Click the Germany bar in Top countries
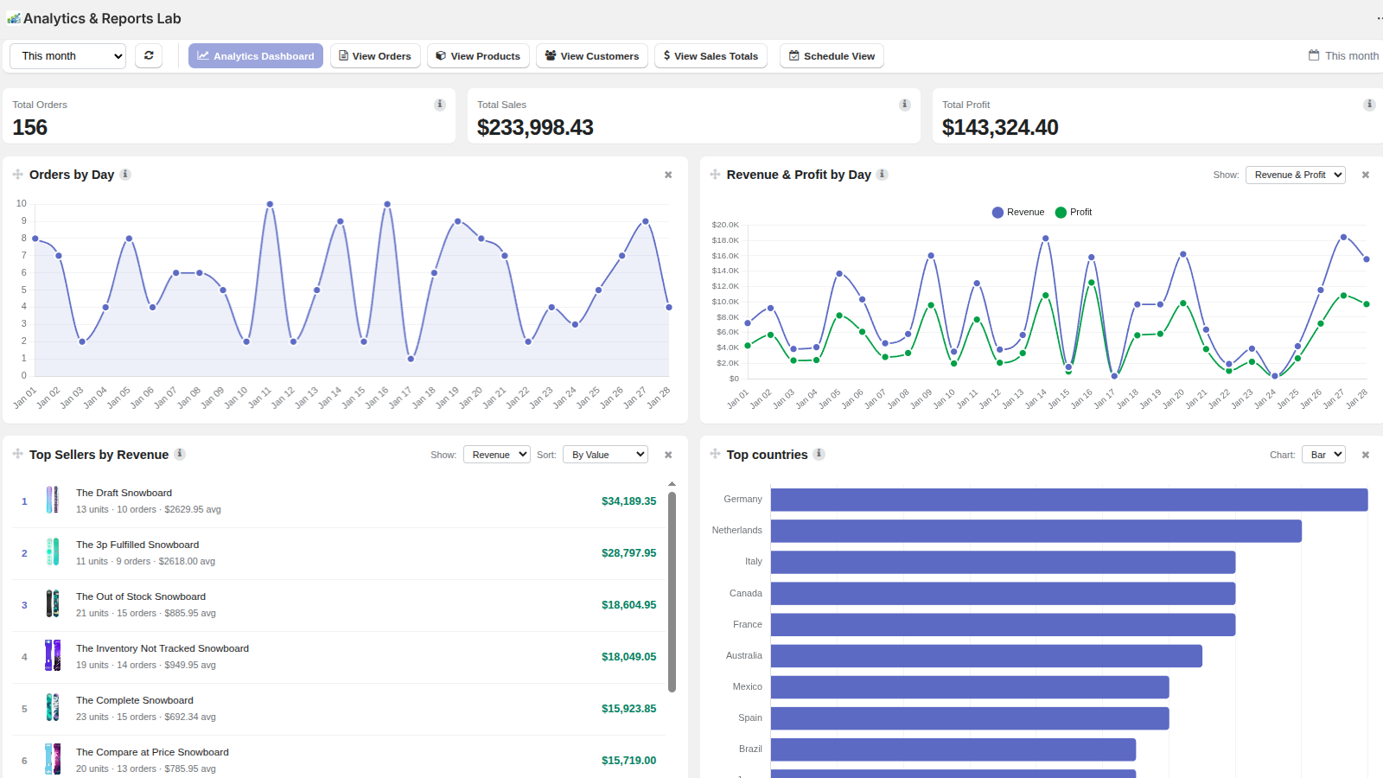Image resolution: width=1383 pixels, height=778 pixels. 1069,500
